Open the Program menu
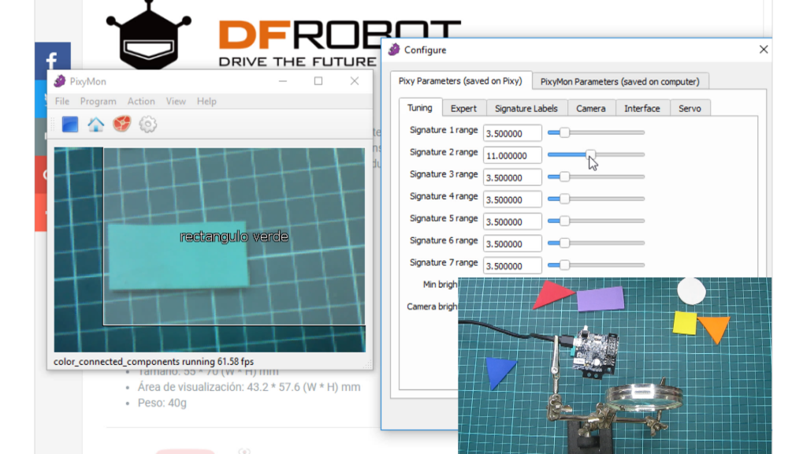This screenshot has width=807, height=454. pyautogui.click(x=98, y=102)
